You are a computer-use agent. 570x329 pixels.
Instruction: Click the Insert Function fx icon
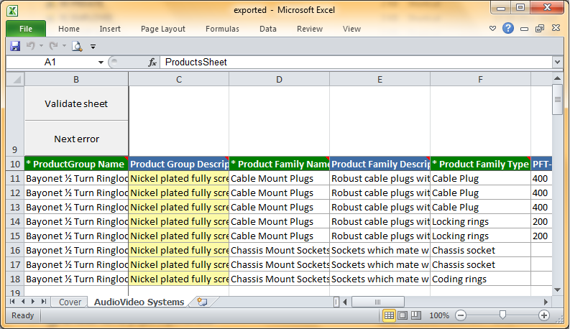click(152, 62)
